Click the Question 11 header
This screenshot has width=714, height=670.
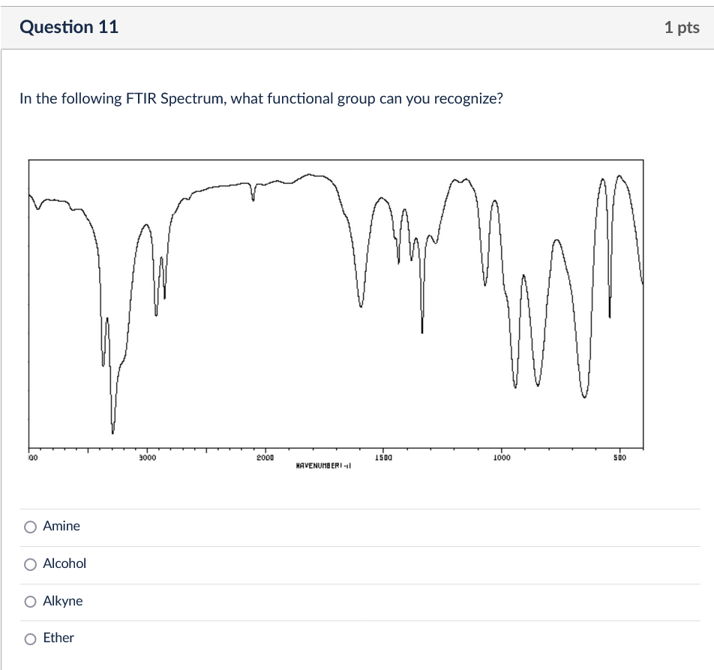pyautogui.click(x=68, y=27)
